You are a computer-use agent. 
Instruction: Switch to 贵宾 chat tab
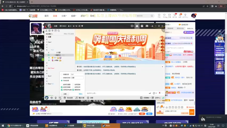[x=180, y=28]
